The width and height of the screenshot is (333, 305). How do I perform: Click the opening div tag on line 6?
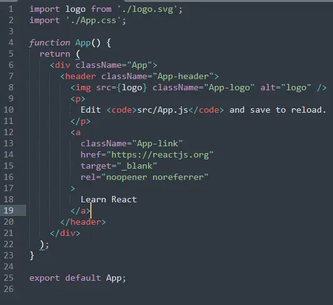coord(103,65)
